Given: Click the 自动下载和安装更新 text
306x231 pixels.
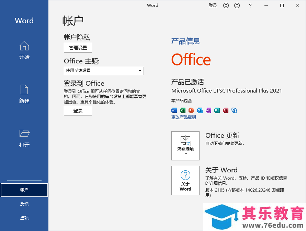Looking at the screenshot, I should coord(225,144).
